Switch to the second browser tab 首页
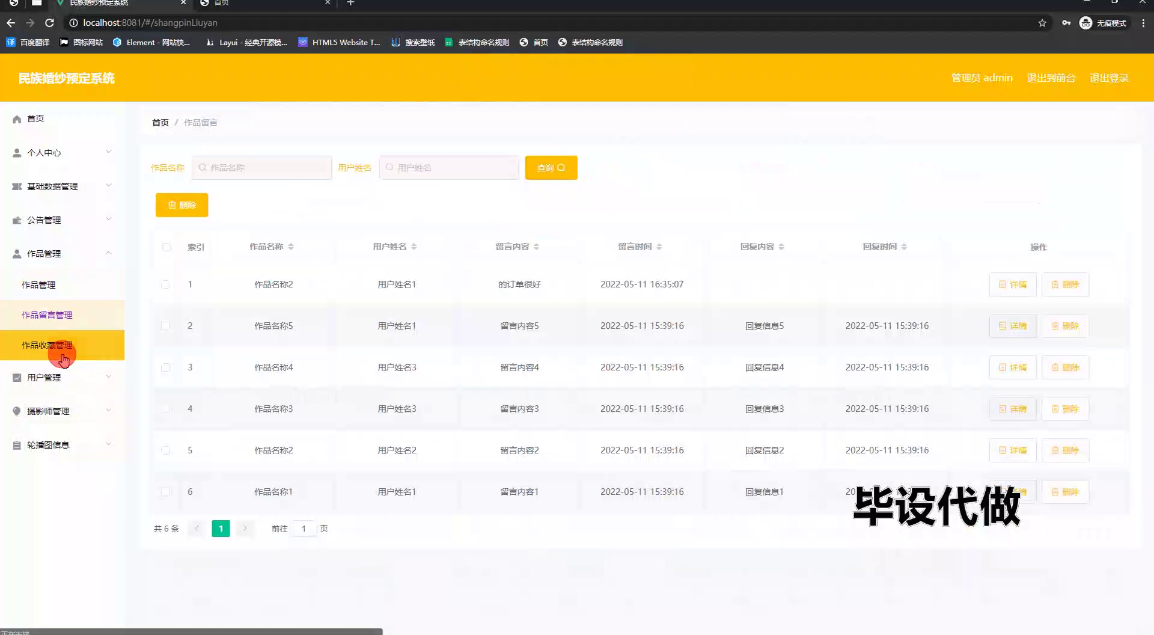Viewport: 1154px width, 635px height. pyautogui.click(x=264, y=3)
